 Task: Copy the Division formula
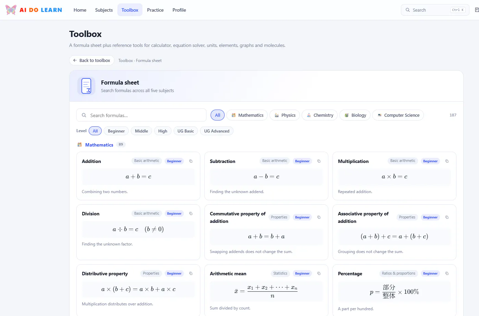click(x=191, y=214)
